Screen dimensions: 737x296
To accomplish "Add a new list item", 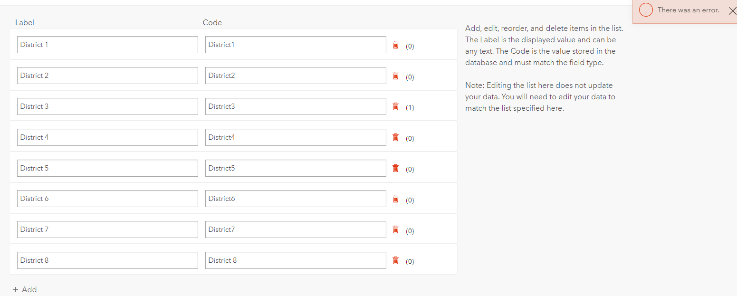I will [x=25, y=289].
